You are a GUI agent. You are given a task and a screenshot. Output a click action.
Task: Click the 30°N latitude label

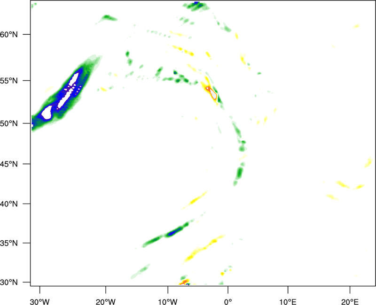coord(9,282)
